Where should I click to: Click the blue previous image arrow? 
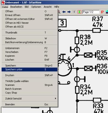(64, 12)
